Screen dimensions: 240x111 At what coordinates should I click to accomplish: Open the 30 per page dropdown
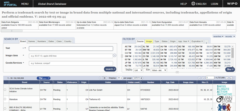click(120, 78)
